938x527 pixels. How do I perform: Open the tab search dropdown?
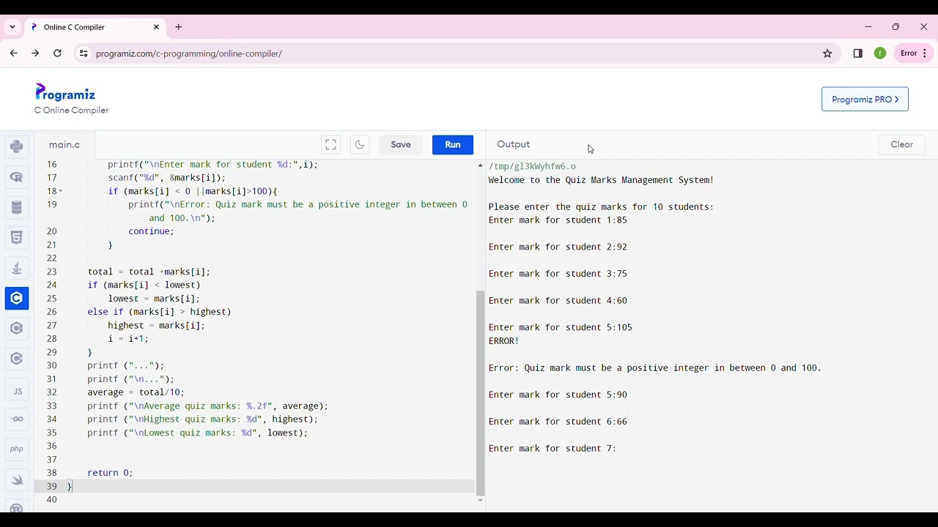coord(12,27)
